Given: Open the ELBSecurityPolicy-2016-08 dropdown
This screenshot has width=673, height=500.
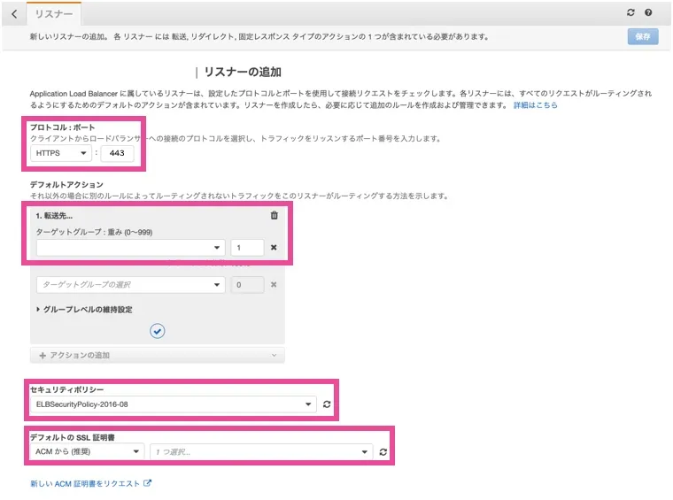Looking at the screenshot, I should (x=174, y=404).
